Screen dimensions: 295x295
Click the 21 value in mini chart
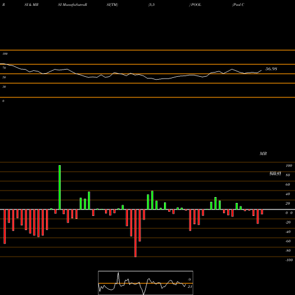[x=189, y=287]
